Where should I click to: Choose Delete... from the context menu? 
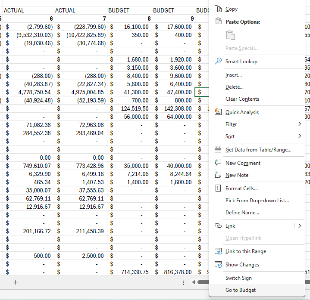tap(234, 87)
